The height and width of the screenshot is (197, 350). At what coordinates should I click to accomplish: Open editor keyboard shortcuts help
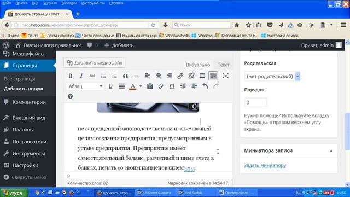click(x=71, y=96)
